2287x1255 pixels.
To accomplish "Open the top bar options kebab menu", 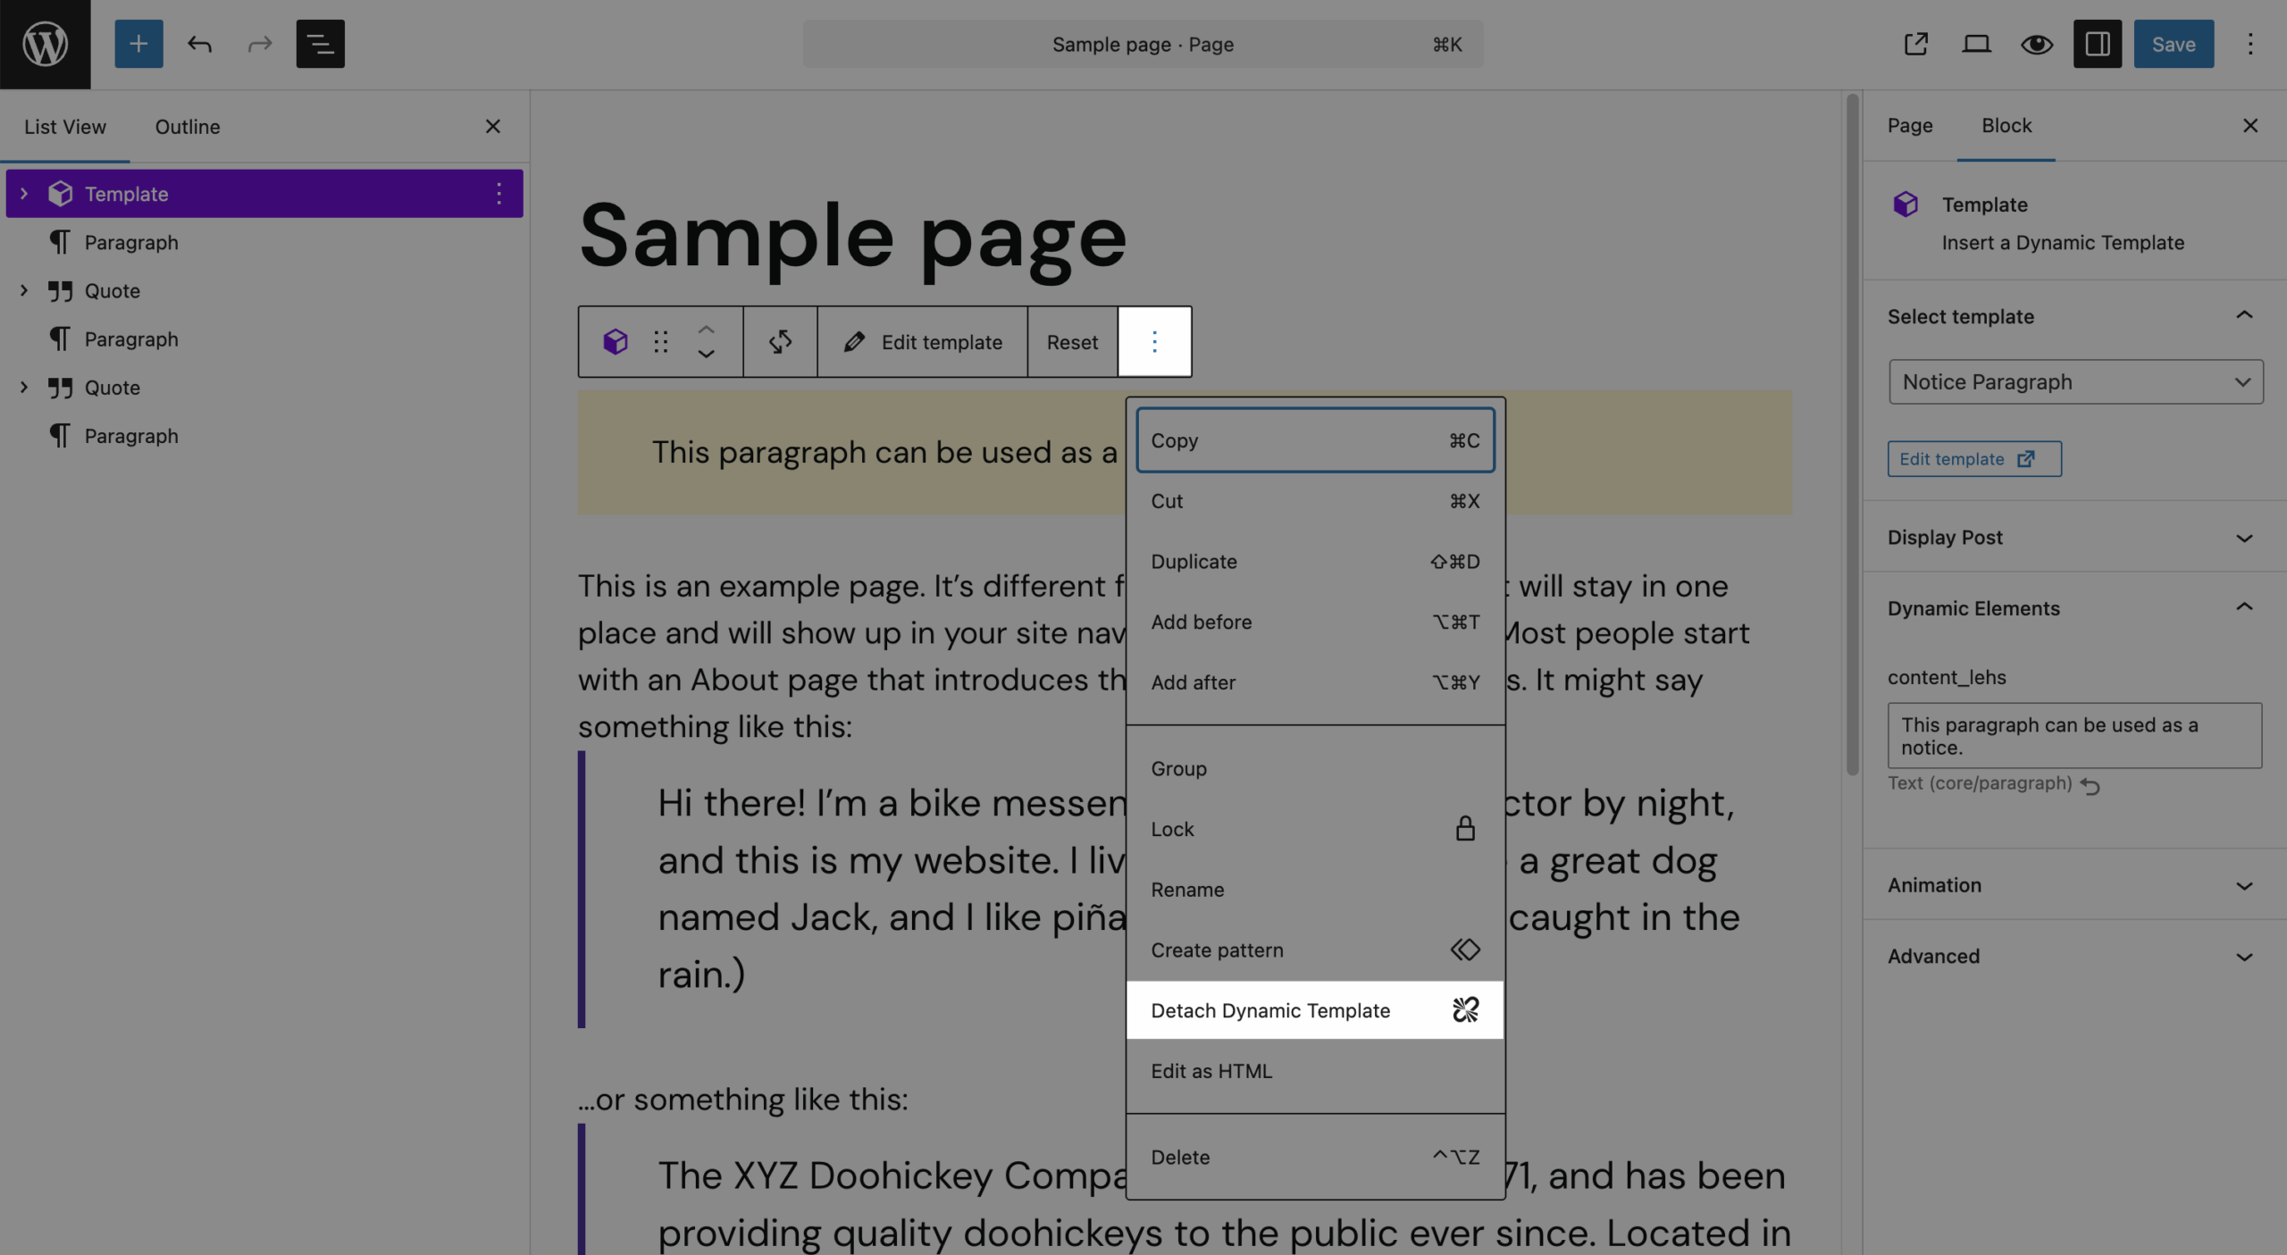I will (2250, 44).
